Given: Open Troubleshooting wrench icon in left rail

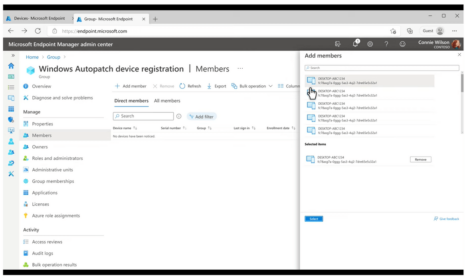Looking at the screenshot, I should coord(11,174).
